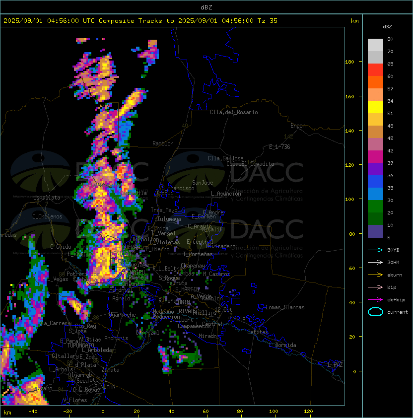Click the 'E_Chical' map label

tap(159, 228)
